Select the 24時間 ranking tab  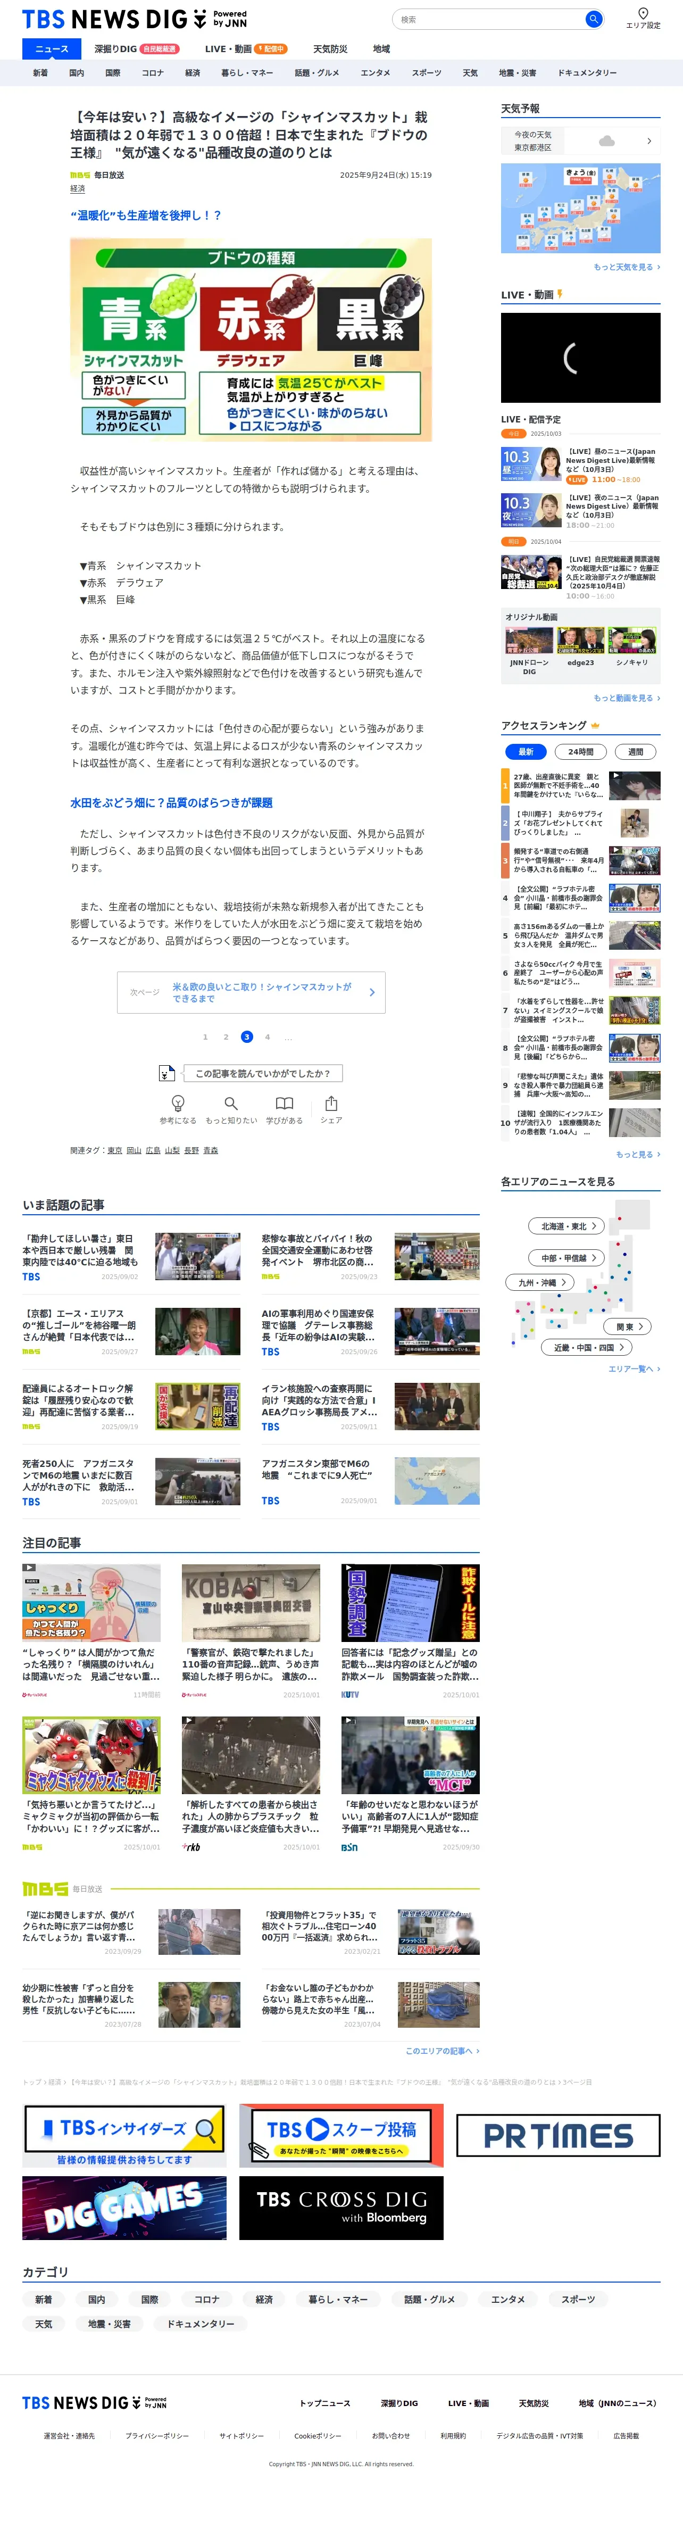pos(580,752)
